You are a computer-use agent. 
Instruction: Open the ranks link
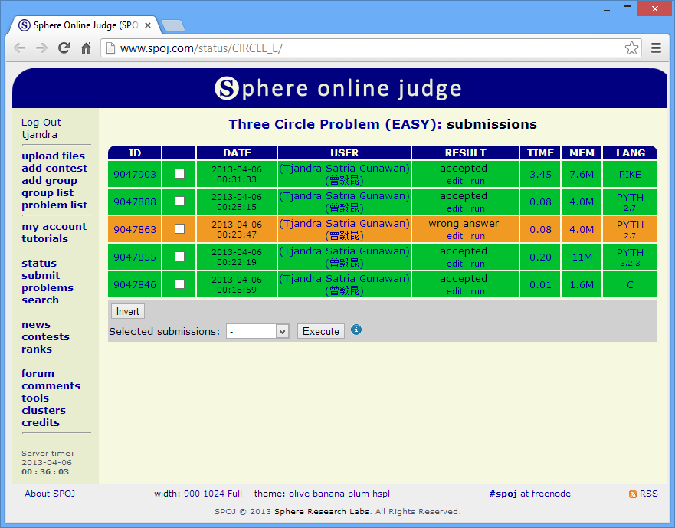pos(37,349)
